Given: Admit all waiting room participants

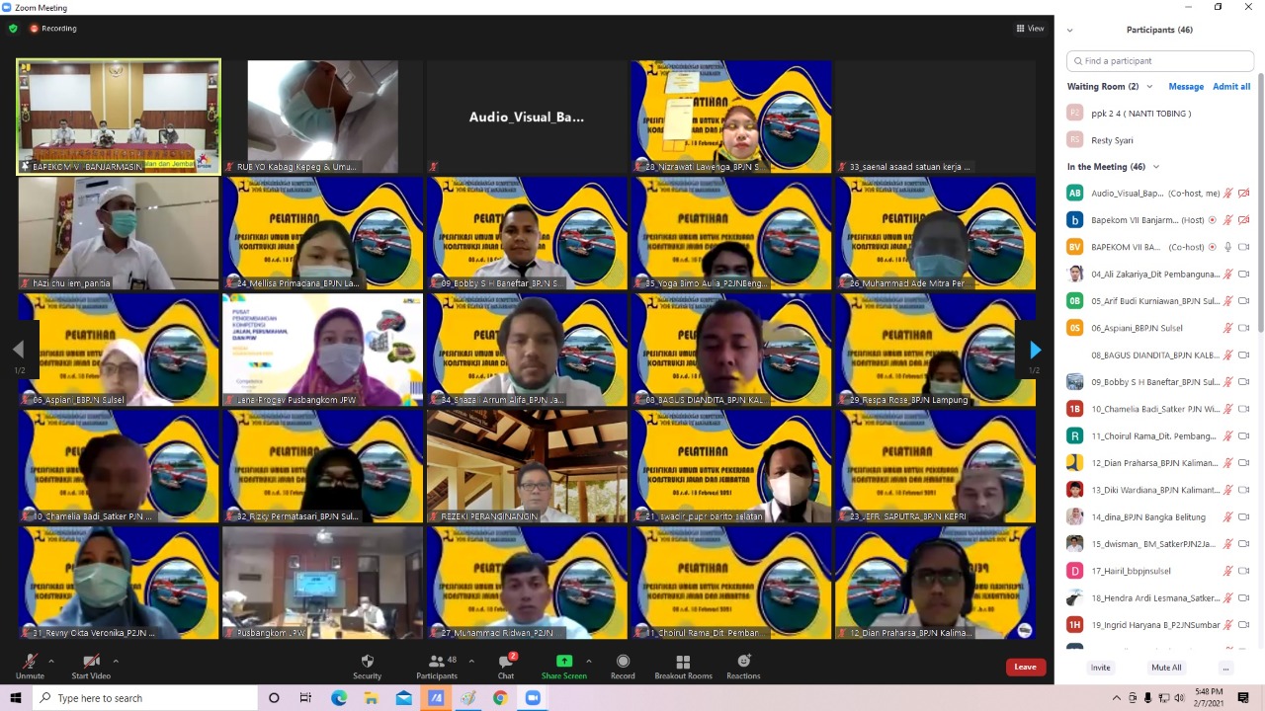Looking at the screenshot, I should click(1231, 87).
